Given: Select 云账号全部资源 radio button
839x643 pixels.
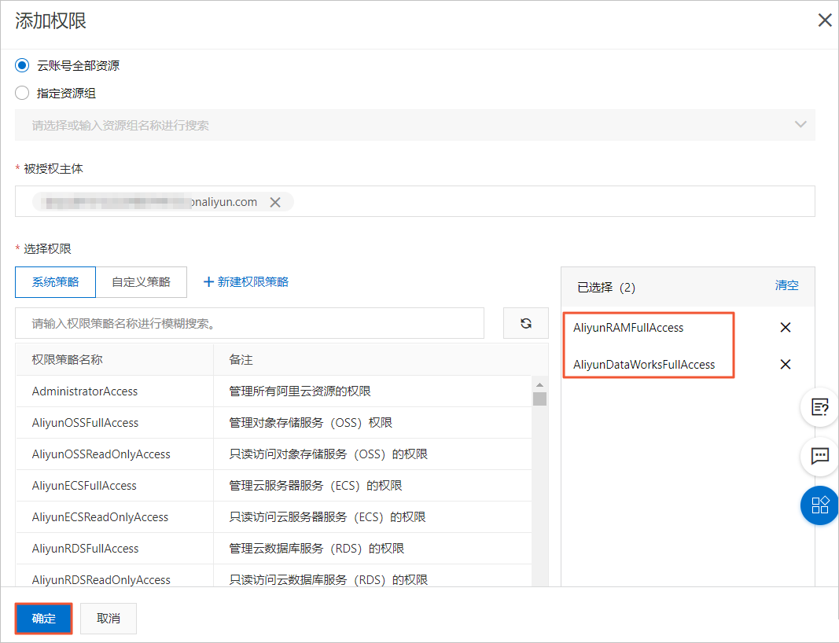Looking at the screenshot, I should (x=22, y=65).
